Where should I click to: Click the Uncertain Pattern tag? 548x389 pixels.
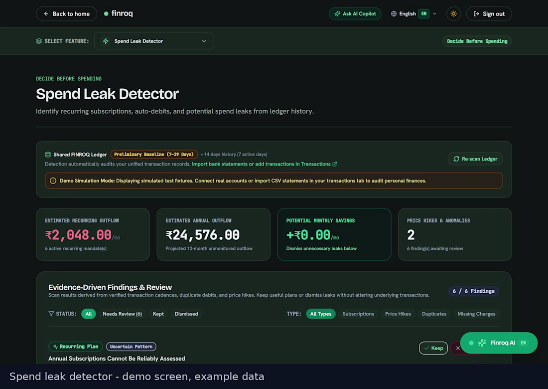coord(131,347)
